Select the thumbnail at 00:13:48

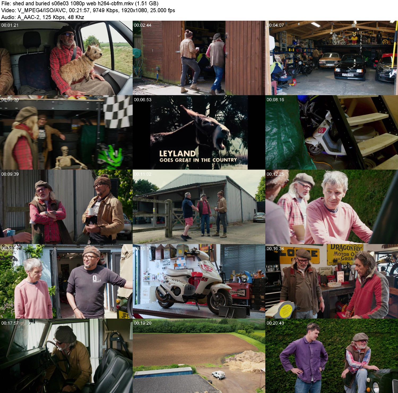pyautogui.click(x=66, y=281)
